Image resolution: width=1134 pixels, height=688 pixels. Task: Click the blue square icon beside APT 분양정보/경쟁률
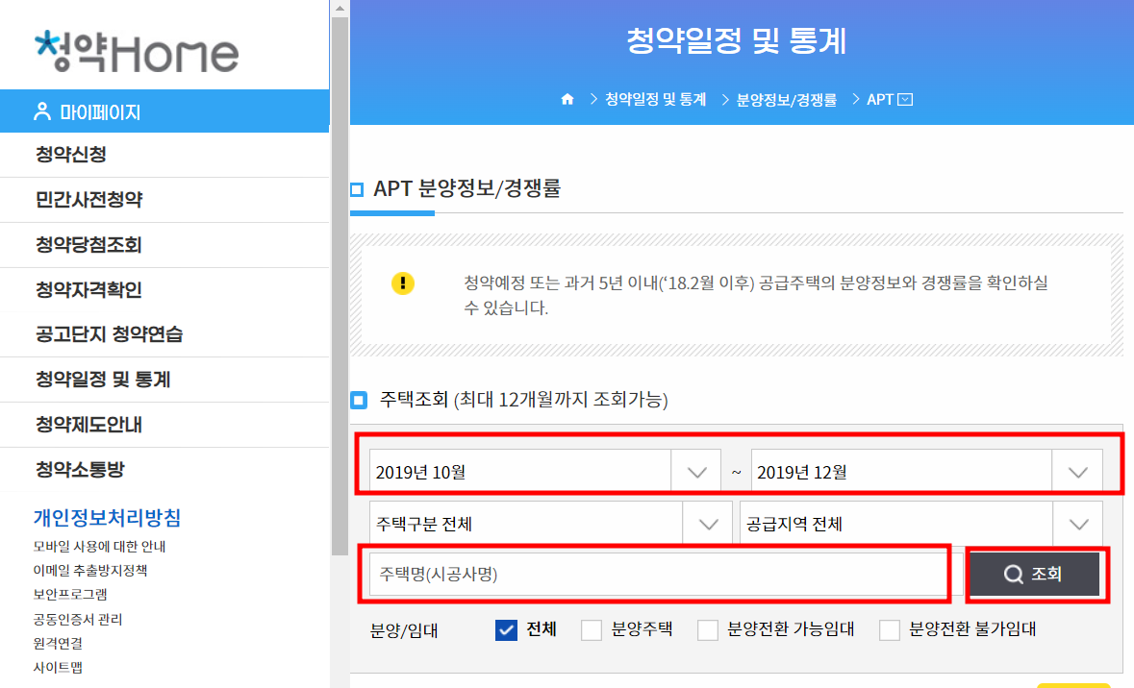coord(357,190)
